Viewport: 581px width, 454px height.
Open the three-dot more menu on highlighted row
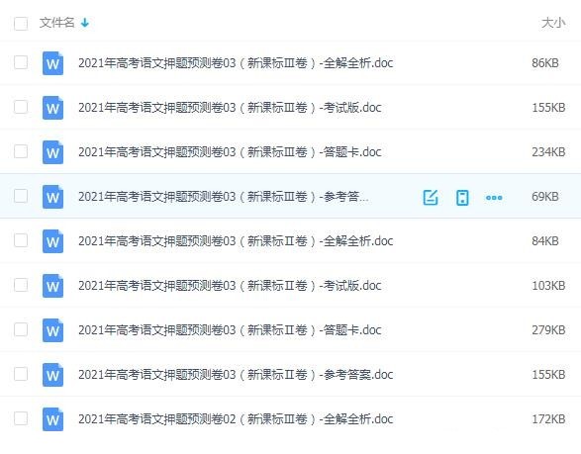(x=494, y=198)
